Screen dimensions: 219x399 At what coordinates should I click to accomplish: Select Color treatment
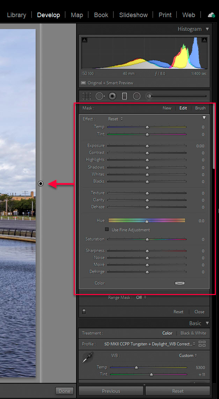point(167,333)
